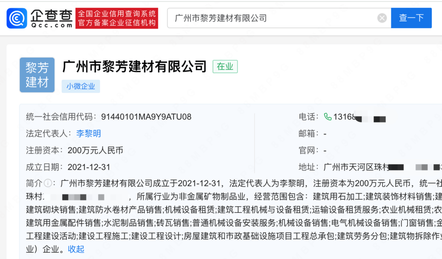The width and height of the screenshot is (442, 259).
Task: Click the Qcc blue circular logo icon
Action: coord(17,18)
